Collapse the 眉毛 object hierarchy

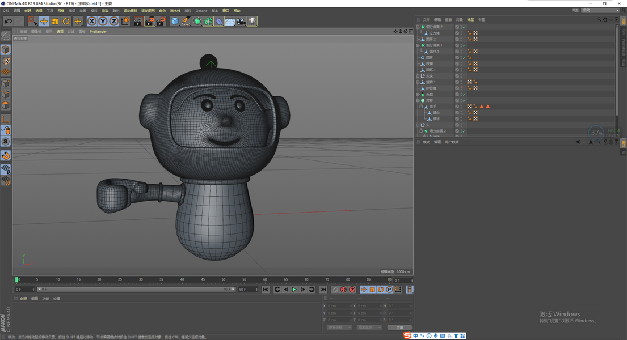pos(421,107)
